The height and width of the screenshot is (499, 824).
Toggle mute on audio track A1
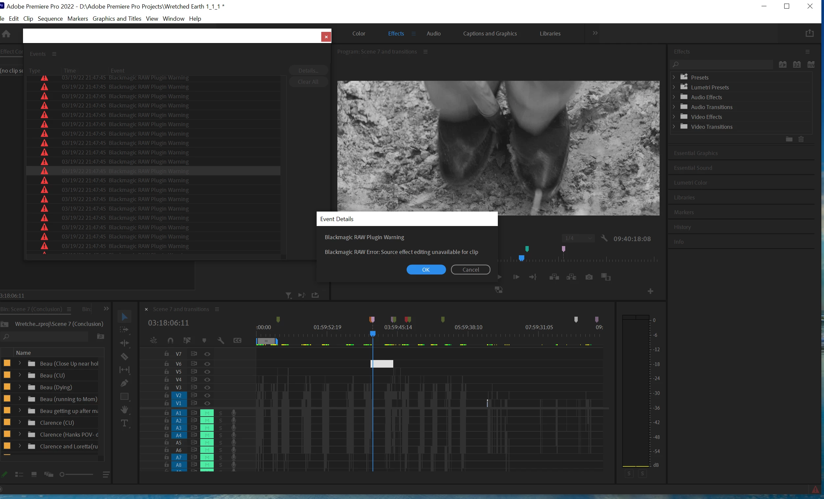[207, 413]
